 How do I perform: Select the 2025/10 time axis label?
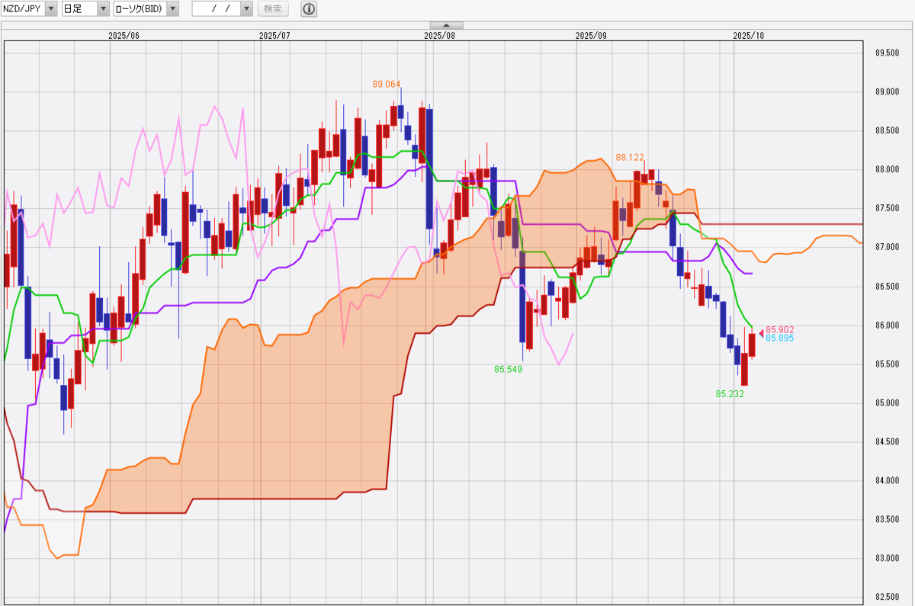tap(748, 35)
